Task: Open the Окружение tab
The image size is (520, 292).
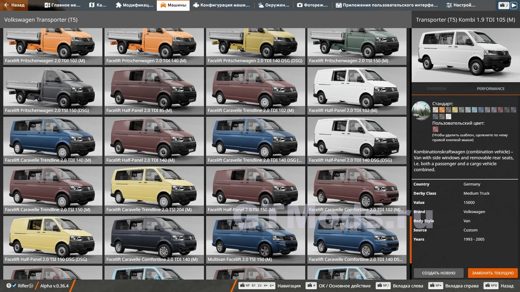Action: coord(274,5)
